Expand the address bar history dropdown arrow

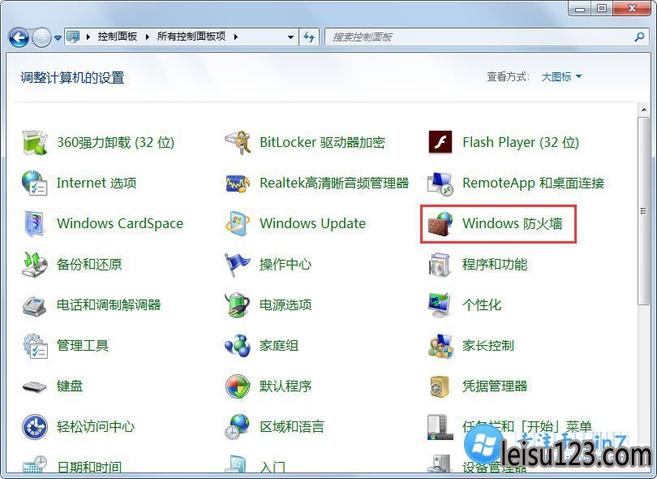pos(290,37)
